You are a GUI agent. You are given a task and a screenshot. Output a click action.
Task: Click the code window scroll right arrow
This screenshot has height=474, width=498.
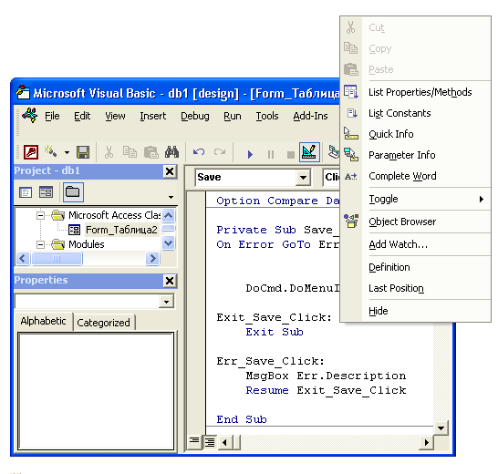(426, 442)
